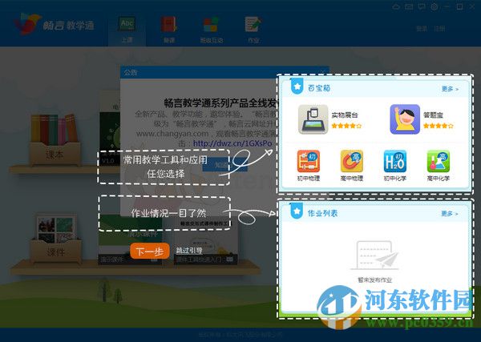Screen dimensions: 481x342
Task: Open the V1.0 textbook thumbnail on upper shelf
Action: (x=110, y=129)
